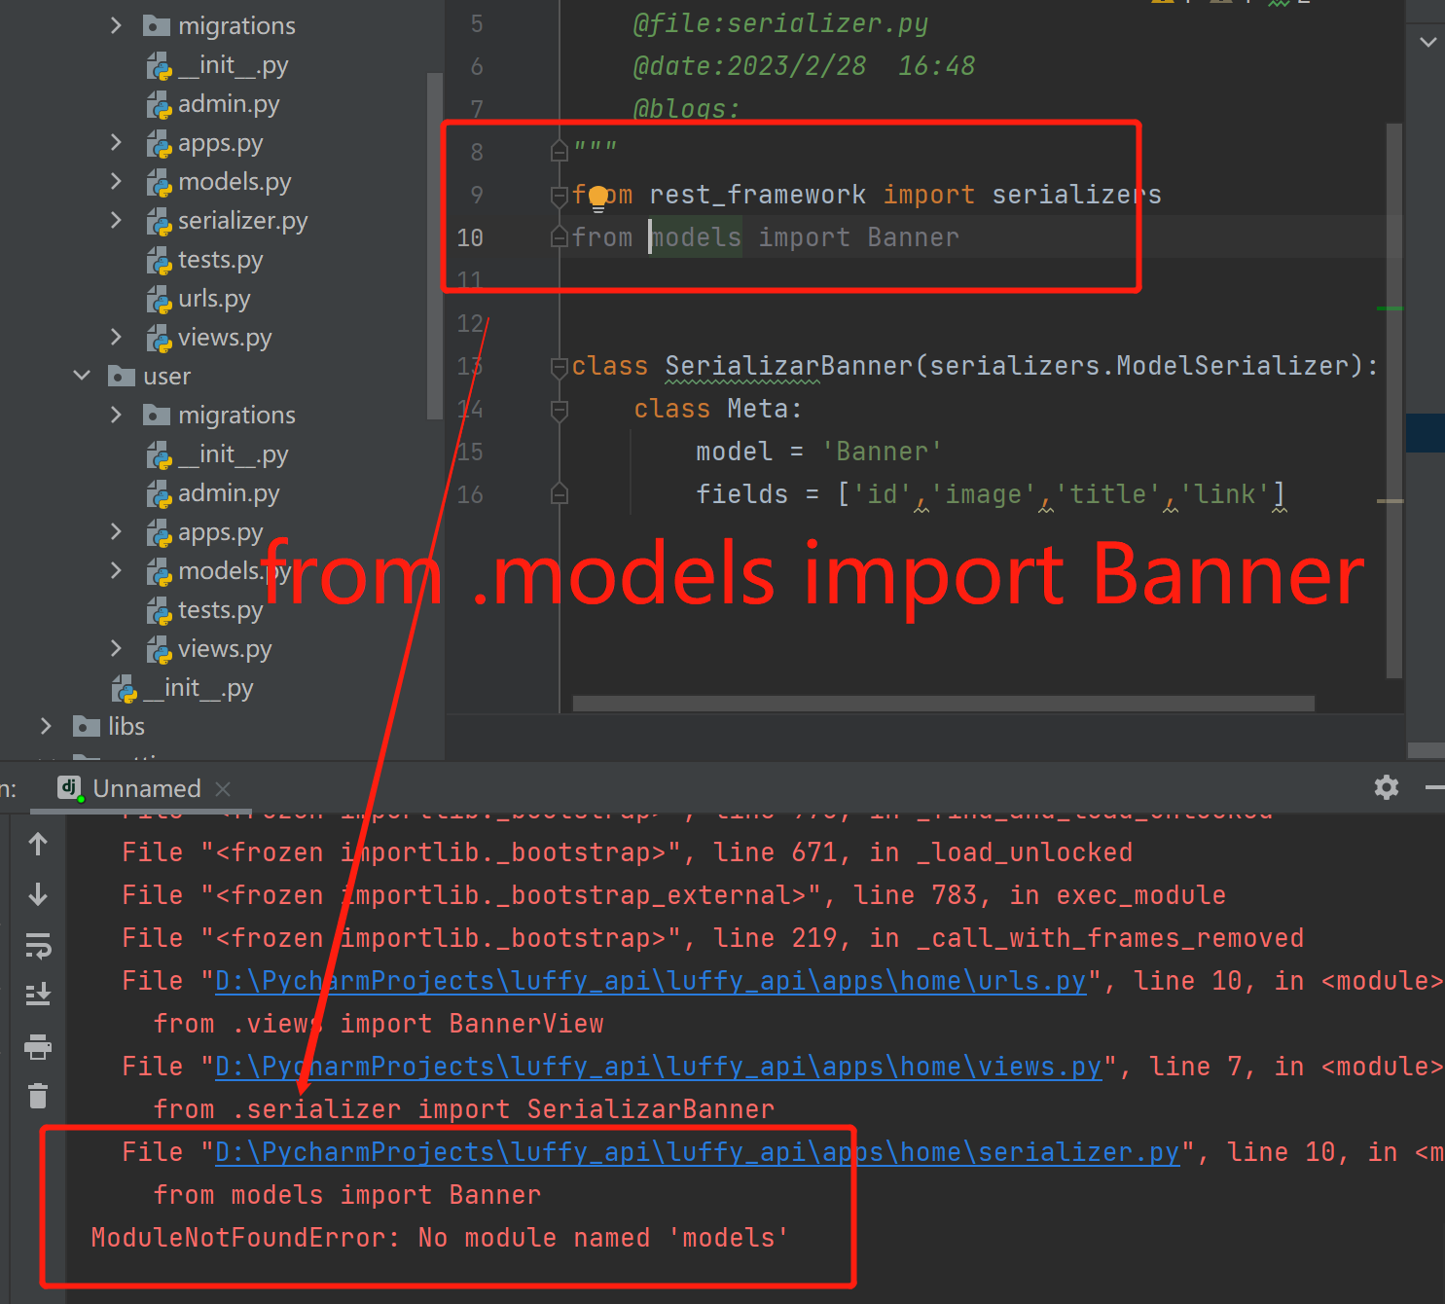This screenshot has width=1445, height=1304.
Task: Click line number 10 in the gutter
Action: coord(470,237)
